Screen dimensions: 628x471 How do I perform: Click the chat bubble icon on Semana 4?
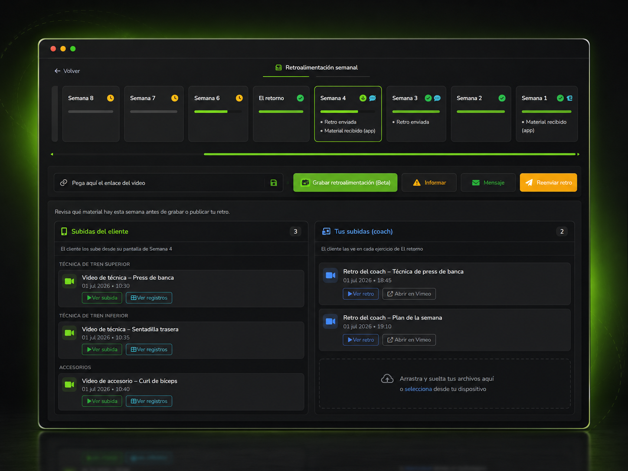click(373, 98)
